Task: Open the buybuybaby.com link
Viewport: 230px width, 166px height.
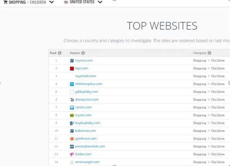Action: (87, 123)
